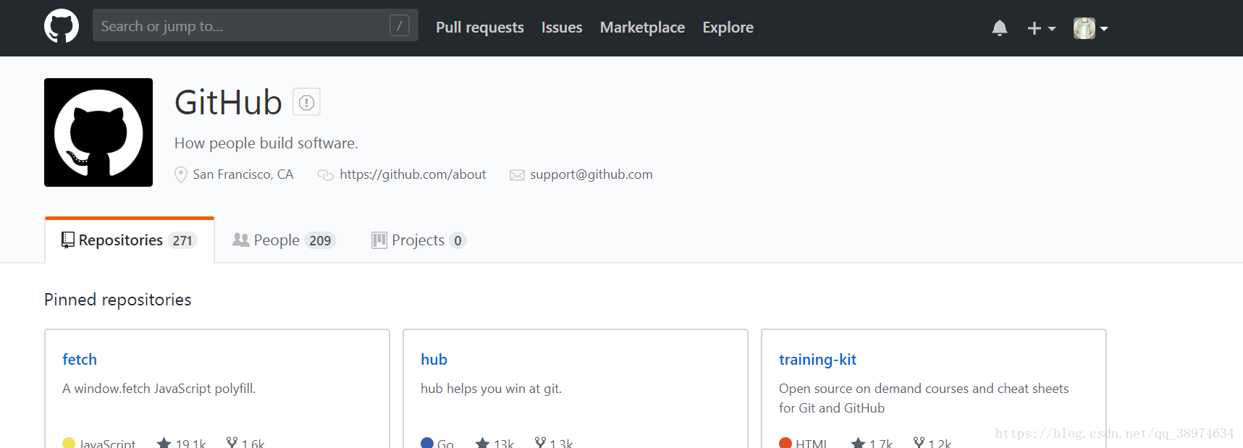Switch to the People tab
The image size is (1243, 448).
pos(284,240)
